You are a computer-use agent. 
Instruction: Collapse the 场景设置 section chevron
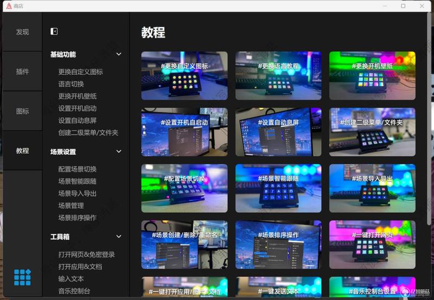point(119,152)
